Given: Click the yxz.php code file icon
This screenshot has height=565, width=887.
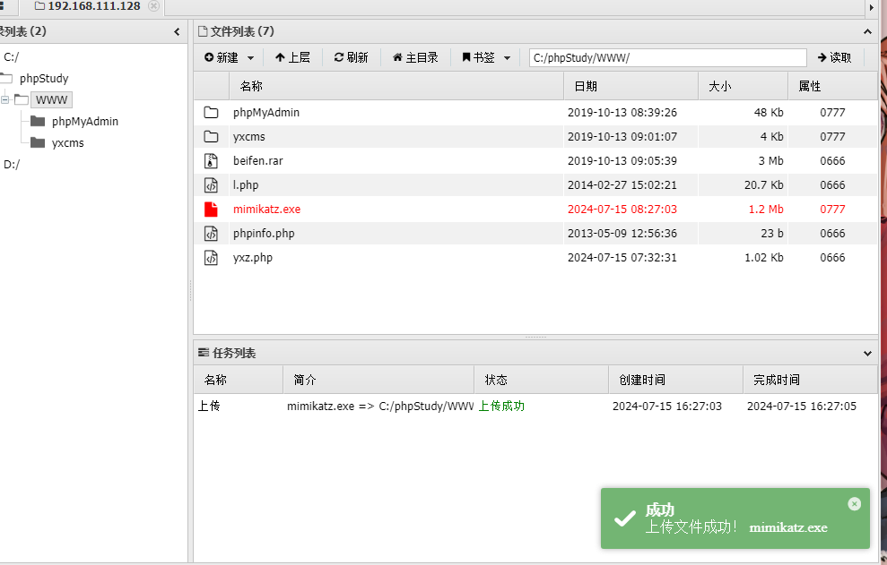Looking at the screenshot, I should point(211,258).
